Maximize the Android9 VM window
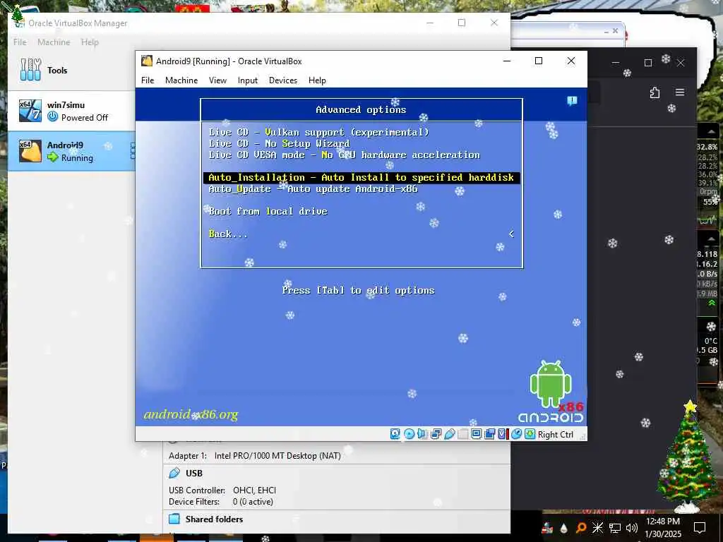 [x=538, y=61]
